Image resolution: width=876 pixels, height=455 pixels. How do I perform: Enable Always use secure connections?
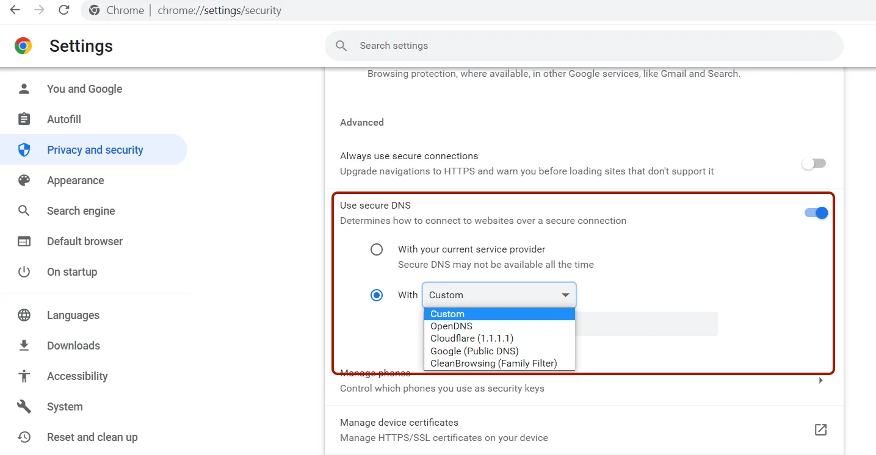click(814, 163)
